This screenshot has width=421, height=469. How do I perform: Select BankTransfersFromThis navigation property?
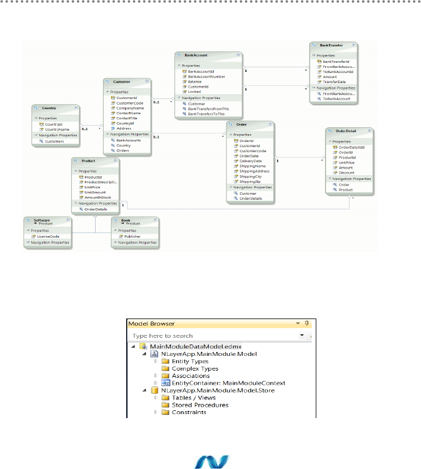point(209,109)
